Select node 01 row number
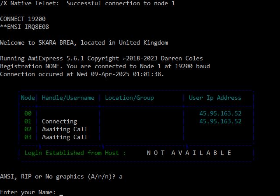Viewport: 280px width, 196px height. click(x=28, y=121)
